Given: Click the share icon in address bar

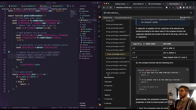Looking at the screenshot, I should click(x=170, y=7).
